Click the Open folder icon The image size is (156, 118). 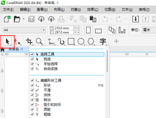tap(17, 19)
